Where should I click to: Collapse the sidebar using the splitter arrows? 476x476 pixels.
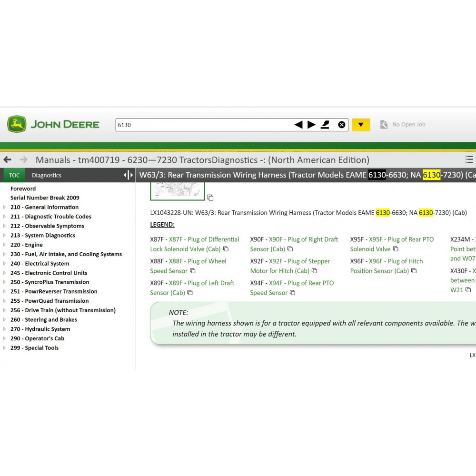tap(128, 175)
